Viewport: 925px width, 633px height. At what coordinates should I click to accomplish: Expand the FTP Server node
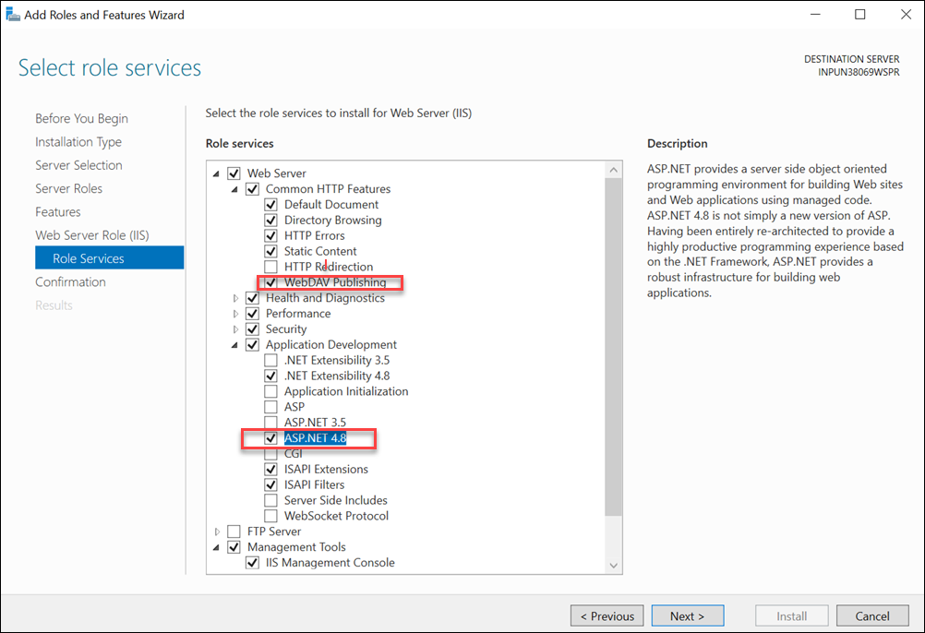click(218, 531)
